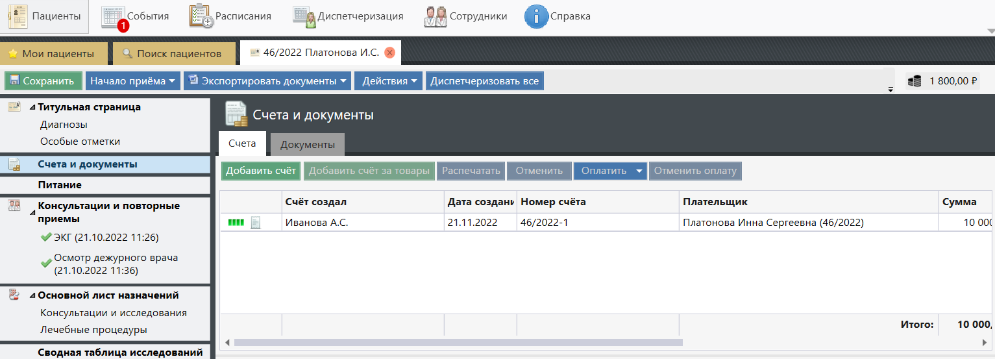
Task: Click document icon in invoice row
Action: [x=256, y=223]
